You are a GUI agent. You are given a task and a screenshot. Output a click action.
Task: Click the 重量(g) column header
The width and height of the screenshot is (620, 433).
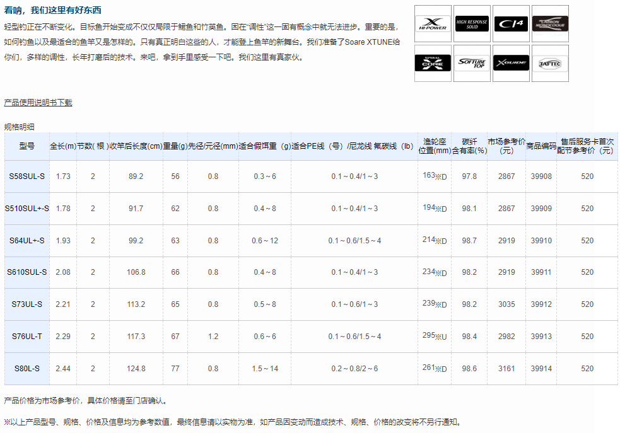tap(175, 146)
